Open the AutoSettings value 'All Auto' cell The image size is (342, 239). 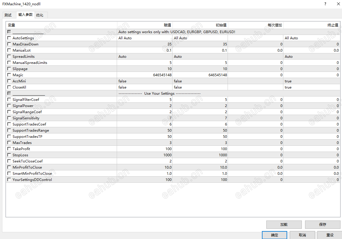(x=145, y=38)
